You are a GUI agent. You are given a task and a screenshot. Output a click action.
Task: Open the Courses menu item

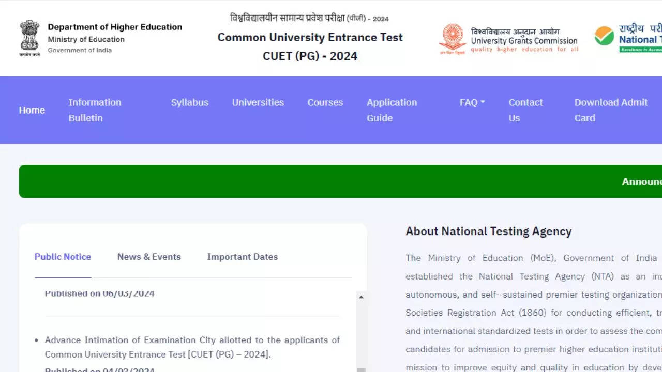click(x=325, y=102)
